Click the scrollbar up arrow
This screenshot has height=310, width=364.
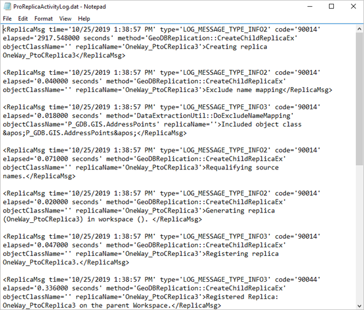click(359, 29)
